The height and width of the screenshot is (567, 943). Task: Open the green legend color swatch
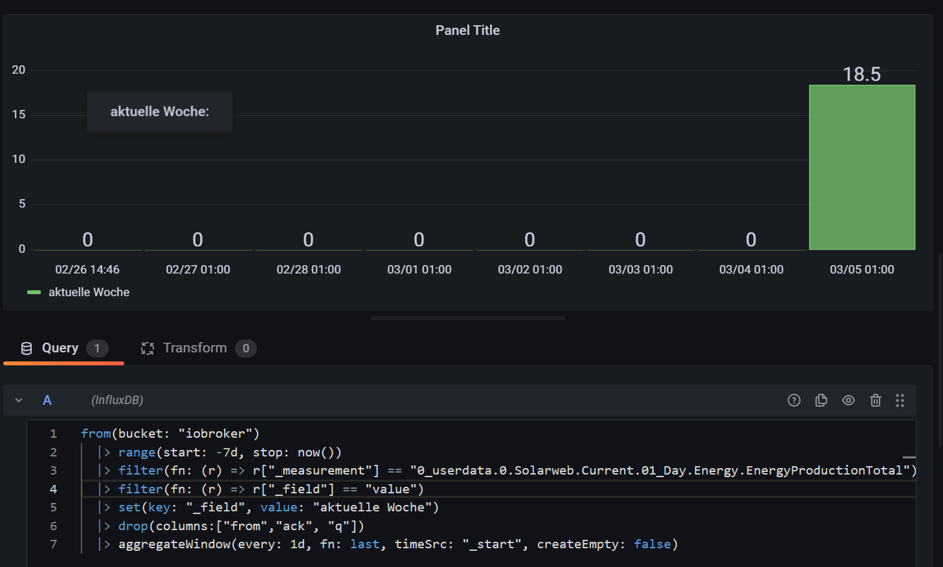click(x=34, y=292)
